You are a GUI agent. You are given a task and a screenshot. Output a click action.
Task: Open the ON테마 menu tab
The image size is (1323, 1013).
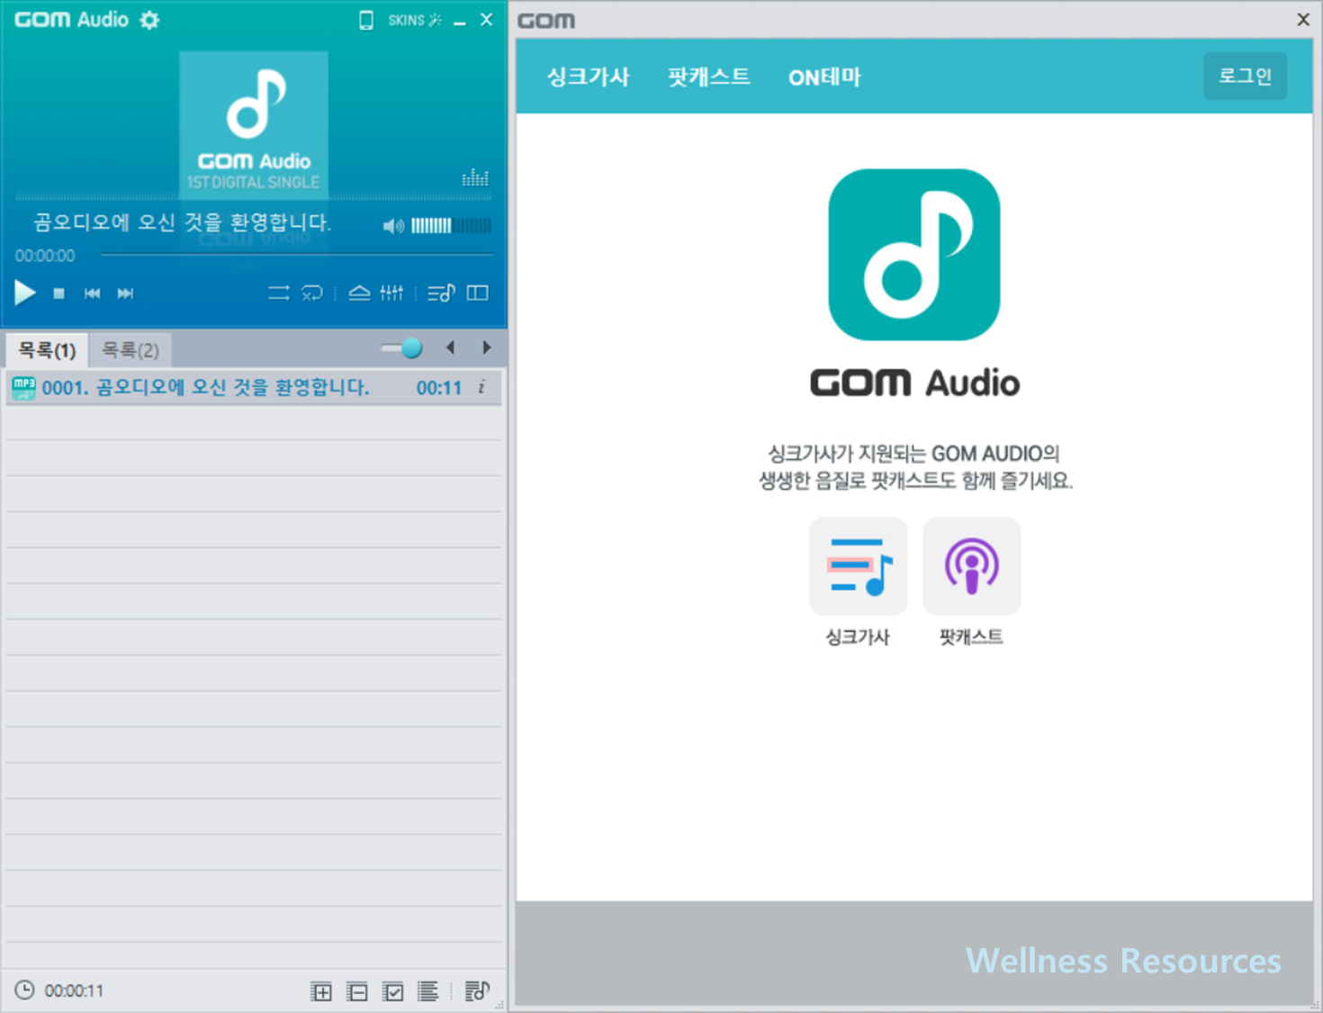[x=824, y=77]
